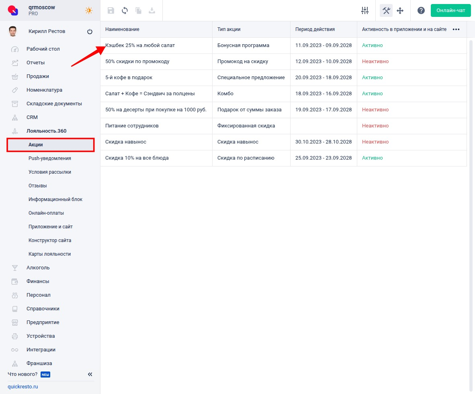Open Питание сотрудников row
The width and height of the screenshot is (475, 394).
click(283, 126)
